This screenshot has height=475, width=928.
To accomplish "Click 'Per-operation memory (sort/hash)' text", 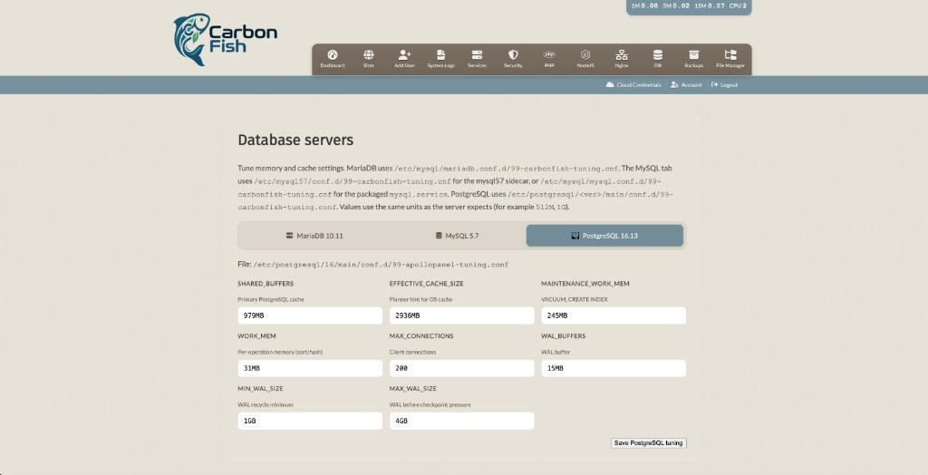I will (281, 353).
